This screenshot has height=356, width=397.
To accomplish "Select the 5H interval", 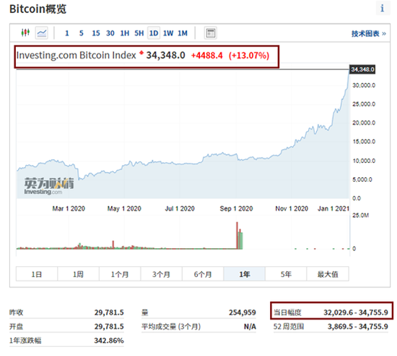I will pyautogui.click(x=139, y=33).
